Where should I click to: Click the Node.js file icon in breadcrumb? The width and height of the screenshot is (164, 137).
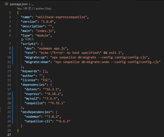7,4
